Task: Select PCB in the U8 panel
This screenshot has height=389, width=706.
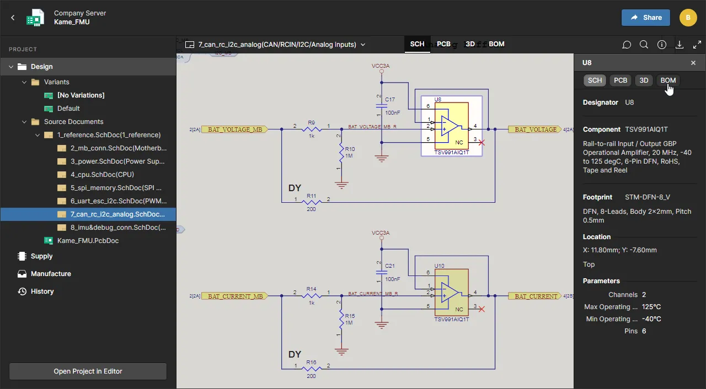Action: (x=621, y=80)
